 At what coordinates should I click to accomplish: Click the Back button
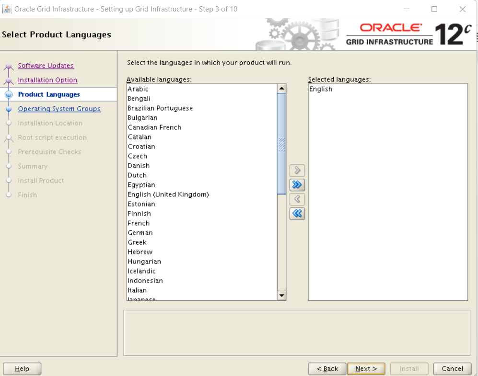(x=327, y=369)
